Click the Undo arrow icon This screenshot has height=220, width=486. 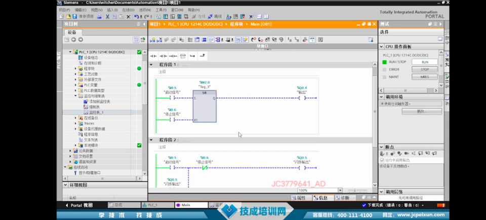[136, 17]
